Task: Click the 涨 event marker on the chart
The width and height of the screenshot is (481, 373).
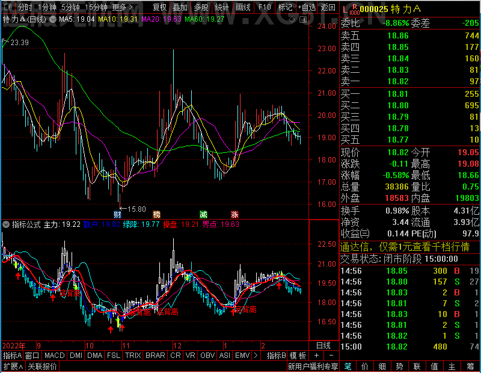Action: point(234,214)
